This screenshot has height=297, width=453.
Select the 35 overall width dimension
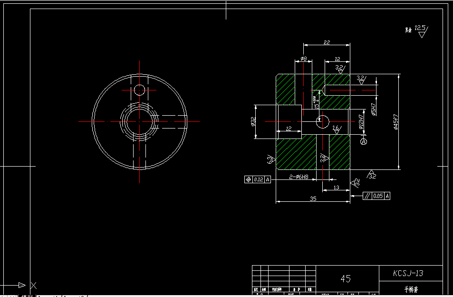[313, 198]
